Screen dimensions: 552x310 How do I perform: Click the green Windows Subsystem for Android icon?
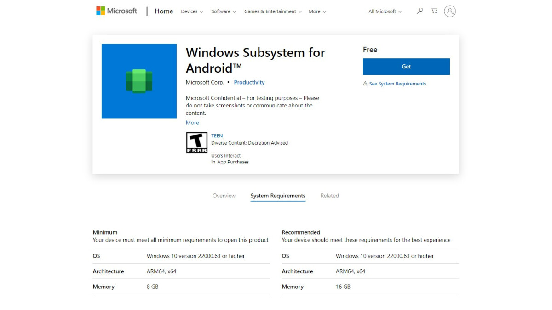(x=139, y=81)
